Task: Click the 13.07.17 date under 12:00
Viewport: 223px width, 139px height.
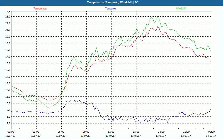Action: [110, 136]
